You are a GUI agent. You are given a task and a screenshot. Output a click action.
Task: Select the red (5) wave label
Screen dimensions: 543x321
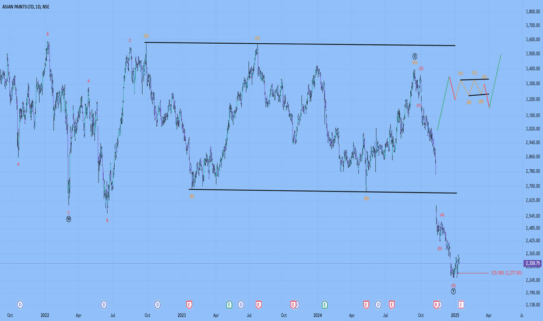[453, 285]
